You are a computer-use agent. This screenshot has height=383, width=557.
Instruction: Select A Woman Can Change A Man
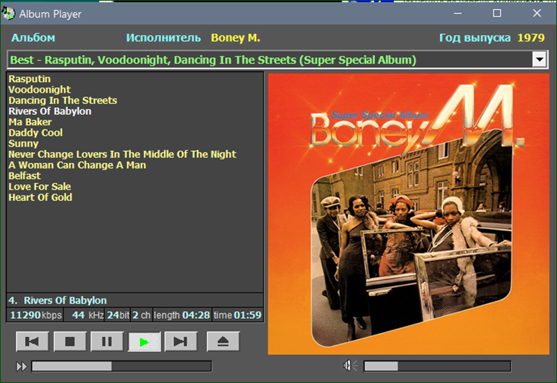77,165
